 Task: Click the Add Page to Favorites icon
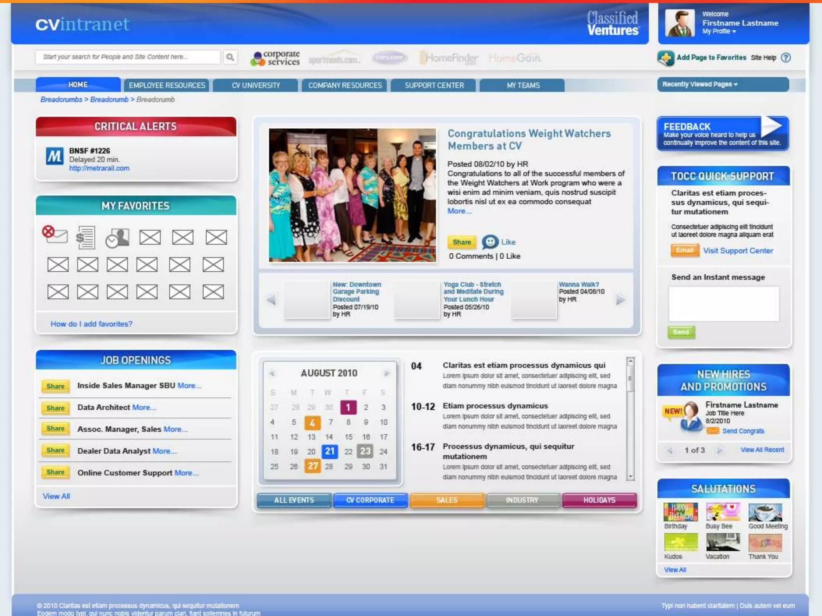coord(666,58)
